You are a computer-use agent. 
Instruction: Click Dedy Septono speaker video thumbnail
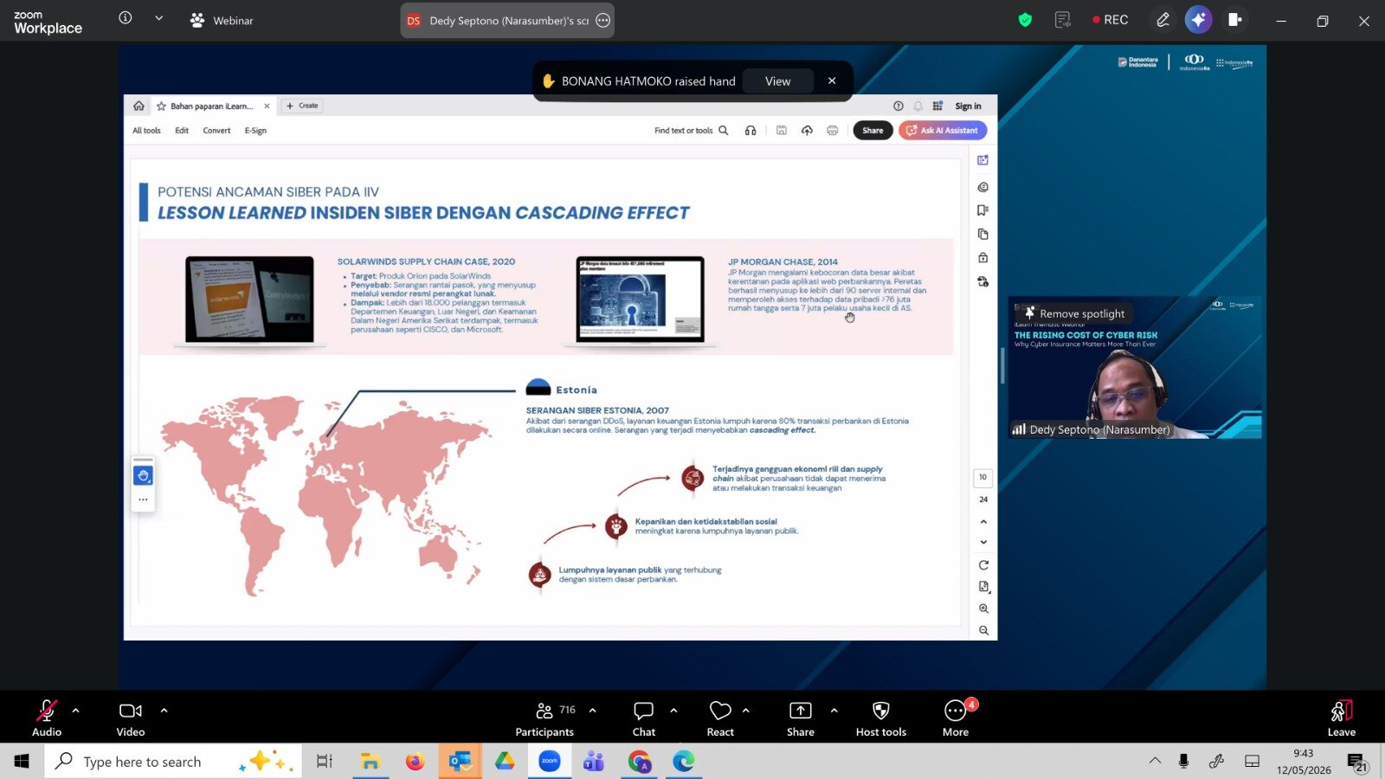[x=1134, y=368]
